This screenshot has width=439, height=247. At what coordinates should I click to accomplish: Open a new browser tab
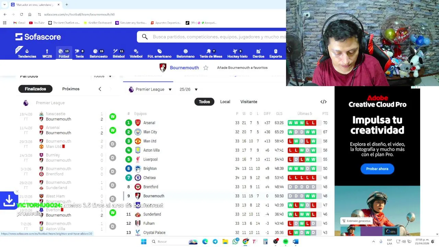[67, 5]
